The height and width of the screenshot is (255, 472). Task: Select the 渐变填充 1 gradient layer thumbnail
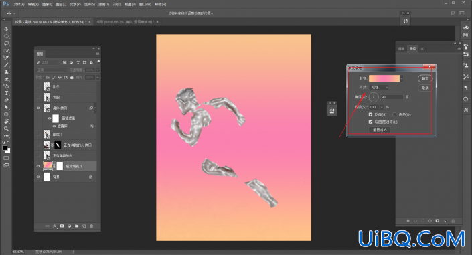click(x=48, y=166)
